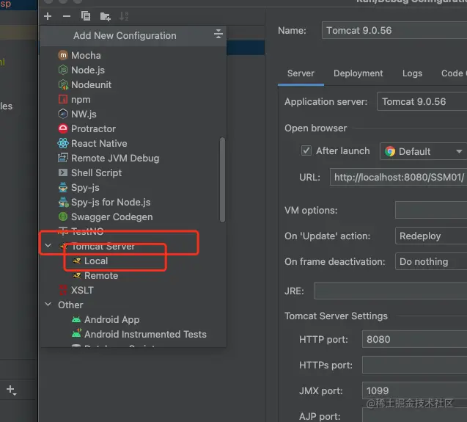Click the AJP port input field
The width and height of the screenshot is (467, 422).
414,415
